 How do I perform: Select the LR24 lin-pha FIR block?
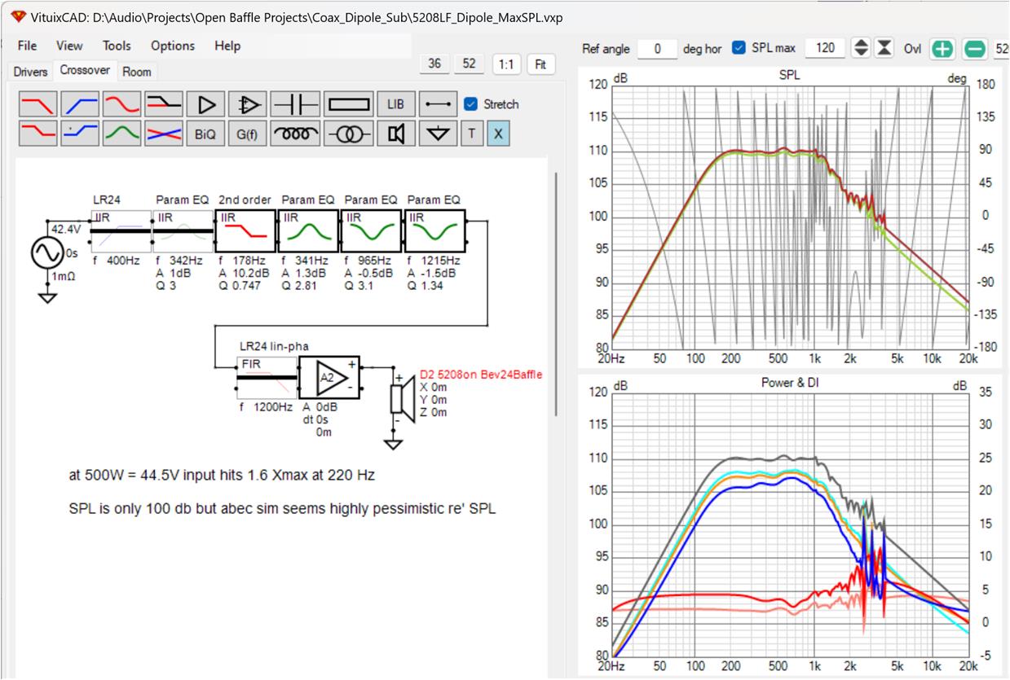click(267, 377)
